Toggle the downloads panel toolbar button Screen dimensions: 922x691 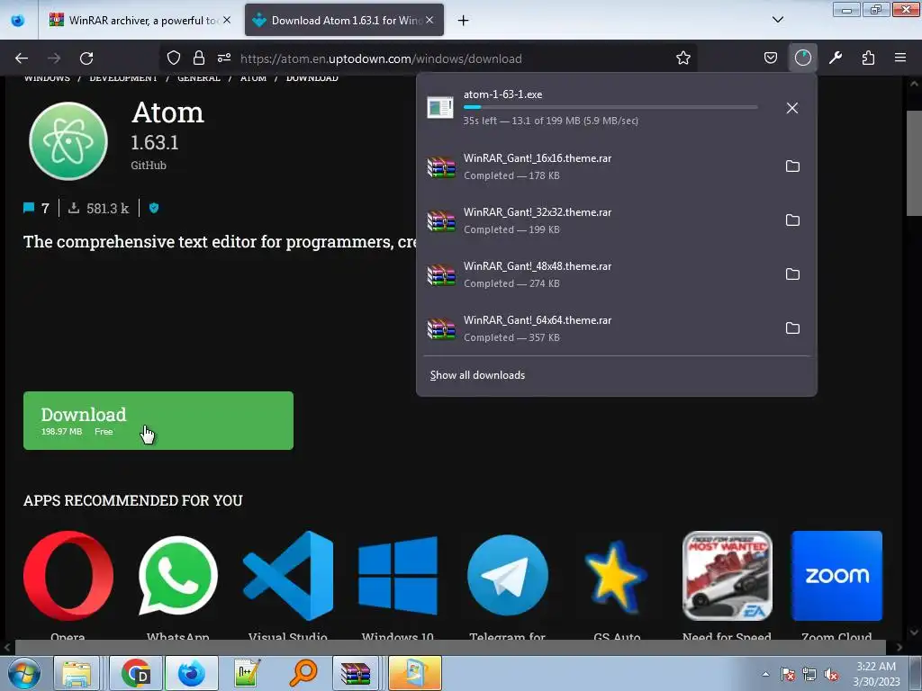(x=802, y=58)
